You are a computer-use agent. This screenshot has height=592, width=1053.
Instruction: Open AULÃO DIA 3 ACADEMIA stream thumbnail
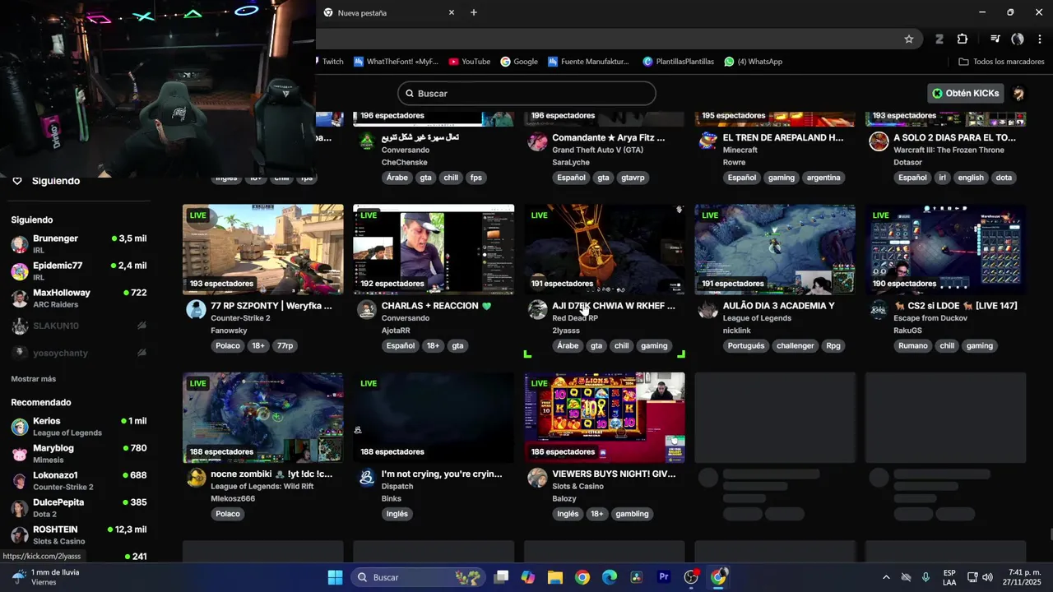pos(775,249)
